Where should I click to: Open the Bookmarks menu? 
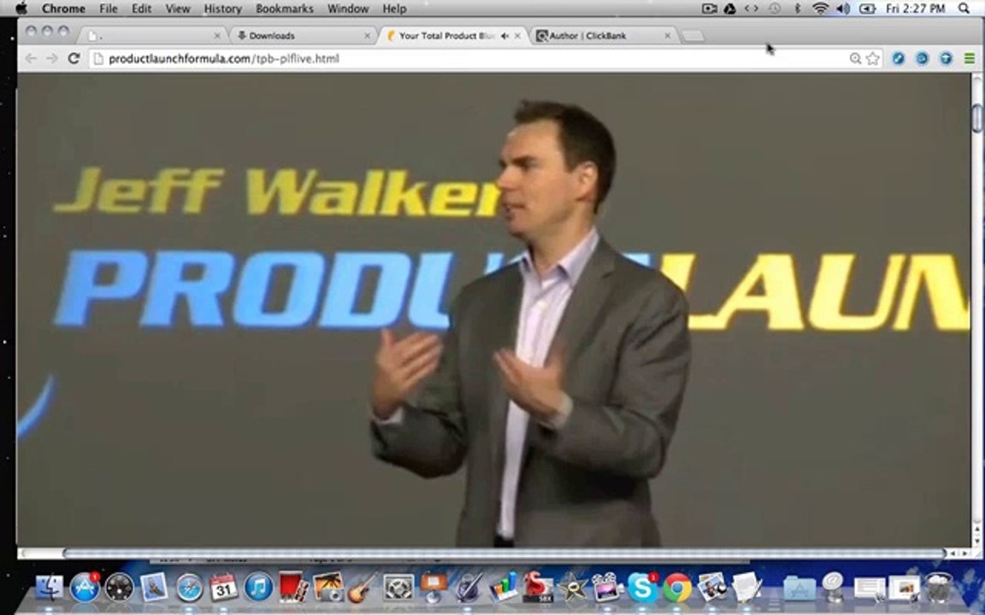click(285, 9)
